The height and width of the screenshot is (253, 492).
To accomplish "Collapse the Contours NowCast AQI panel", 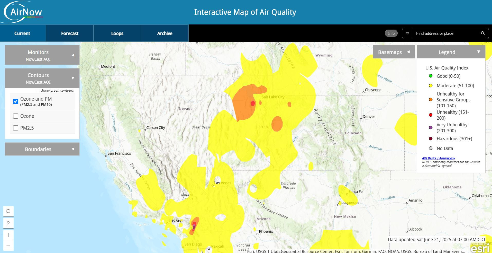I will pyautogui.click(x=42, y=78).
